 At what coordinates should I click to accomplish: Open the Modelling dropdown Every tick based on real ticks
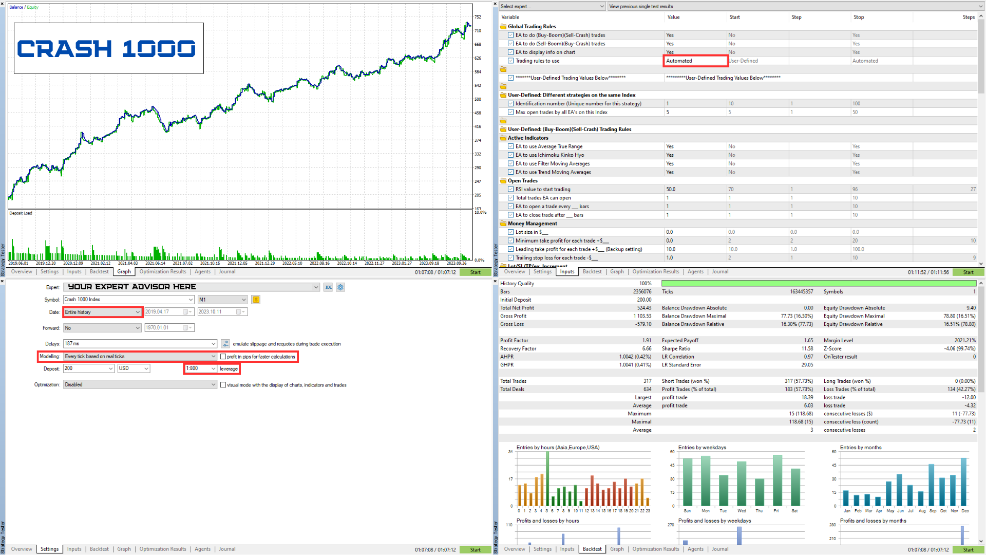[x=140, y=357]
